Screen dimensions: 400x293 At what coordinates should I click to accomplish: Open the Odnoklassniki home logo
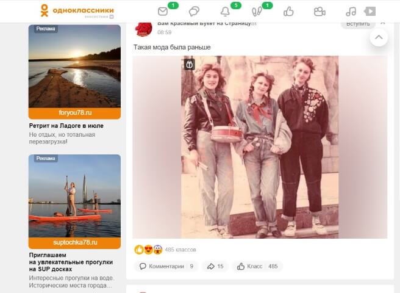pyautogui.click(x=77, y=11)
